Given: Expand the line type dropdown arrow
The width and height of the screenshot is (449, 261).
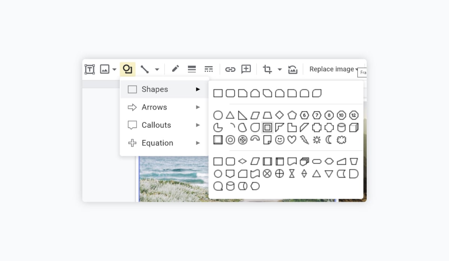Looking at the screenshot, I should [157, 69].
